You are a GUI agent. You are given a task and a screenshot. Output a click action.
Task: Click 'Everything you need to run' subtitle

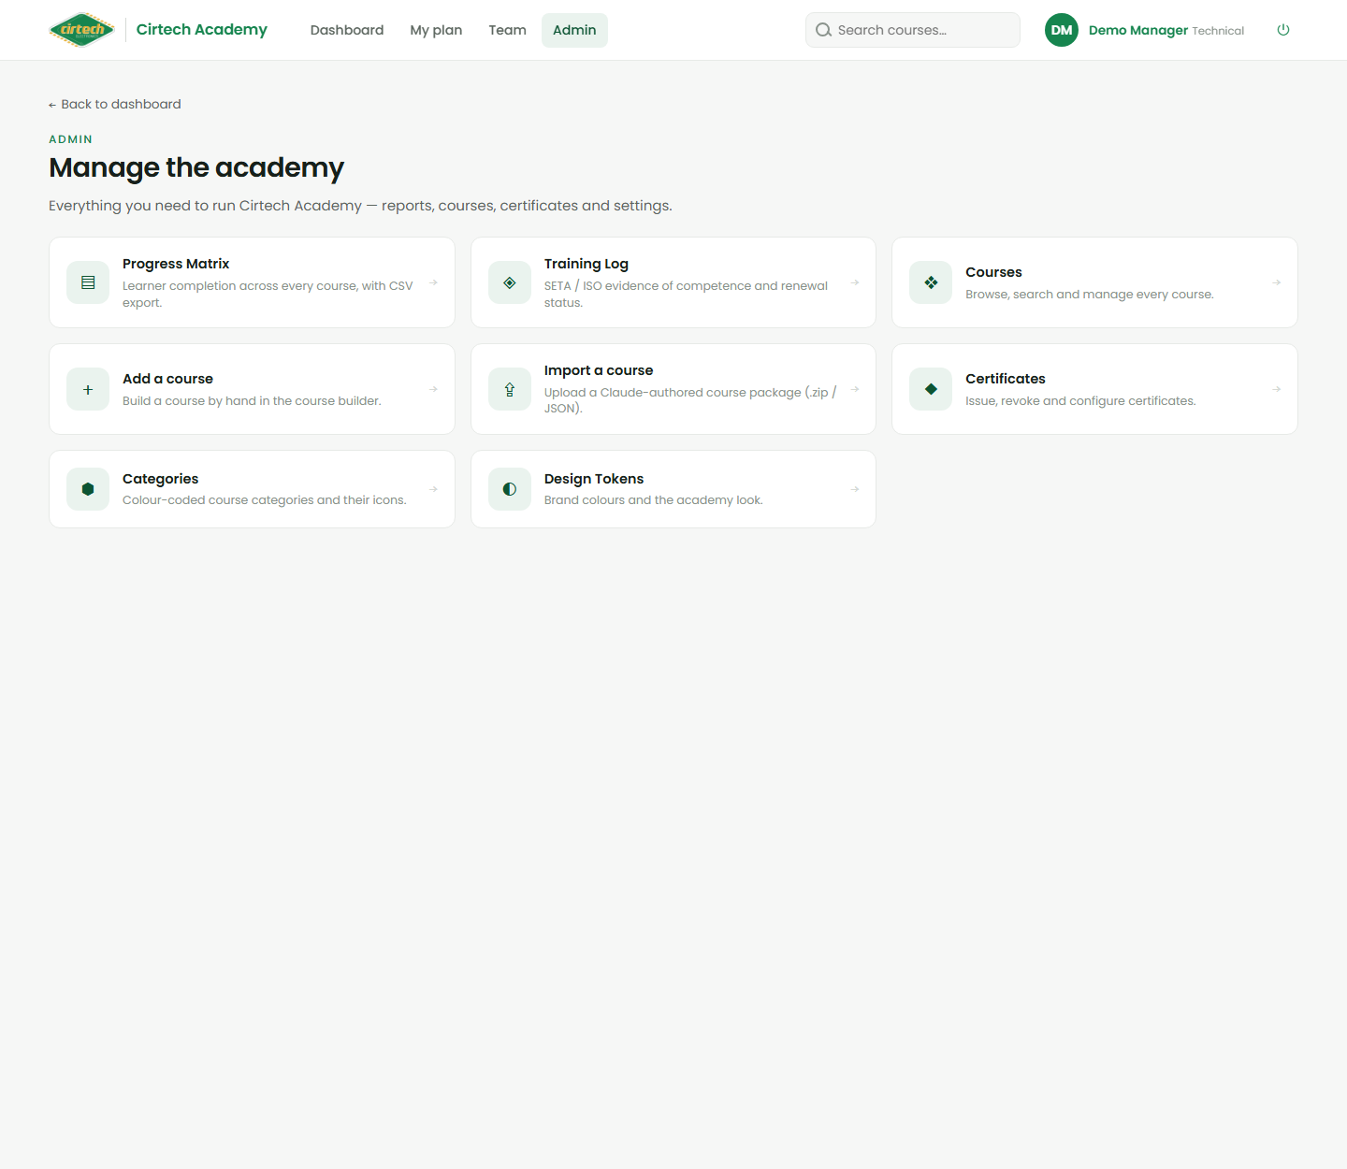[360, 206]
